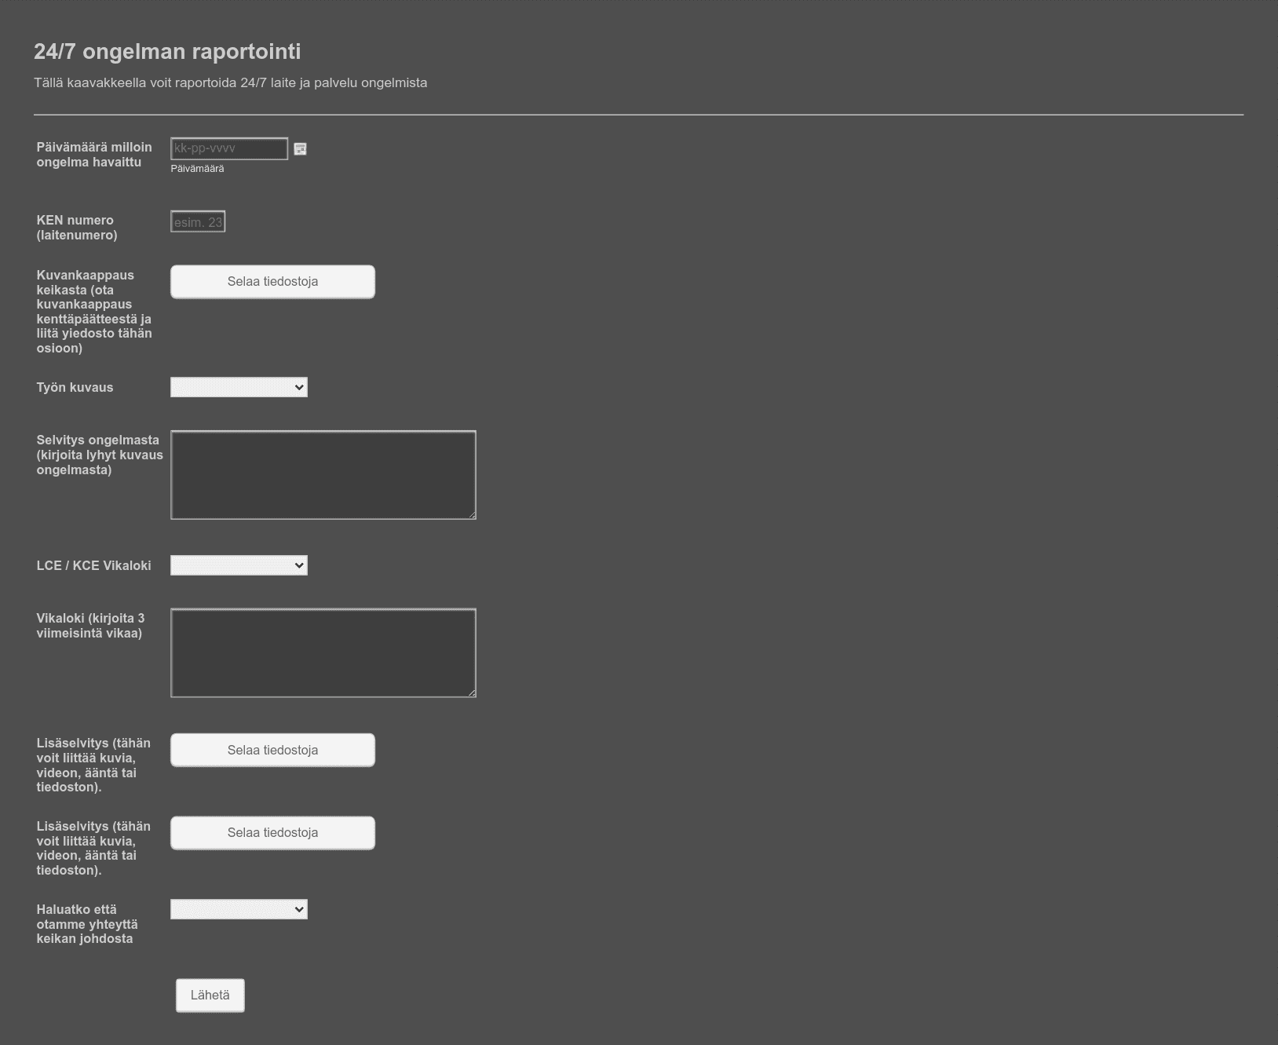
Task: Select first Lisäselvitys Selaa tiedostoja button
Action: [x=272, y=750]
